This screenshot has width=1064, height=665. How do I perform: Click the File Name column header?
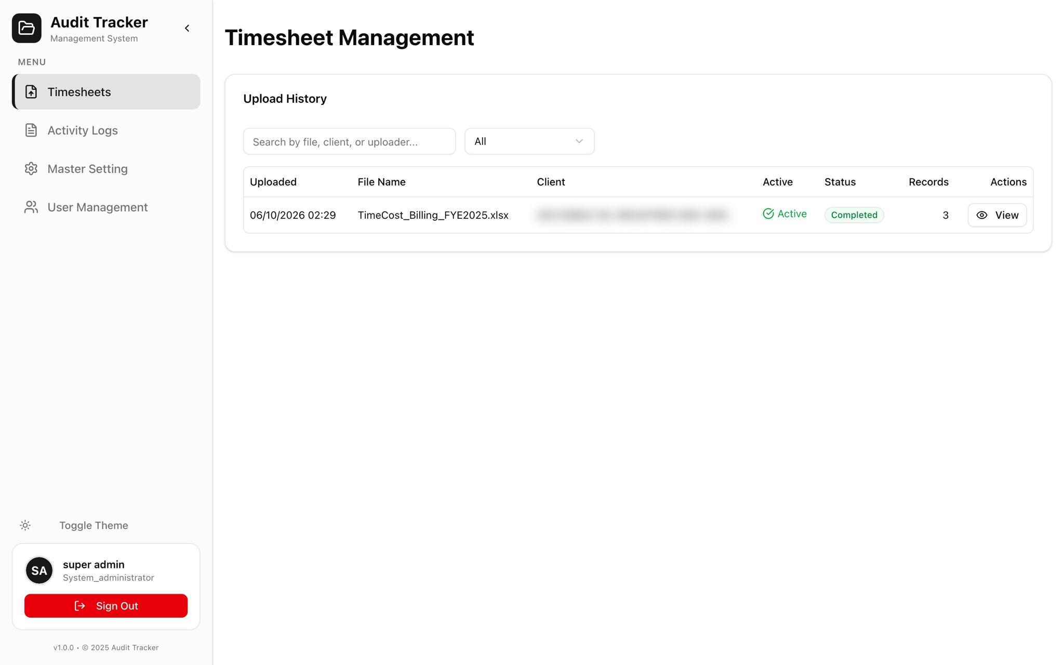(x=381, y=182)
